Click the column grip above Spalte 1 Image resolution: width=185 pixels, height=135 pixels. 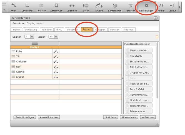coord(34,44)
